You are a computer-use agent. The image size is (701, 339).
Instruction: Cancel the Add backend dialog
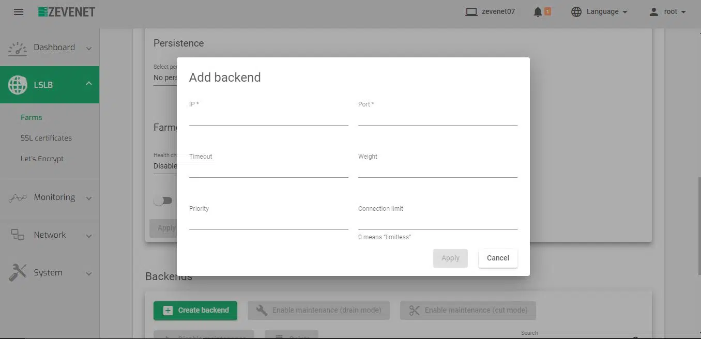click(497, 258)
